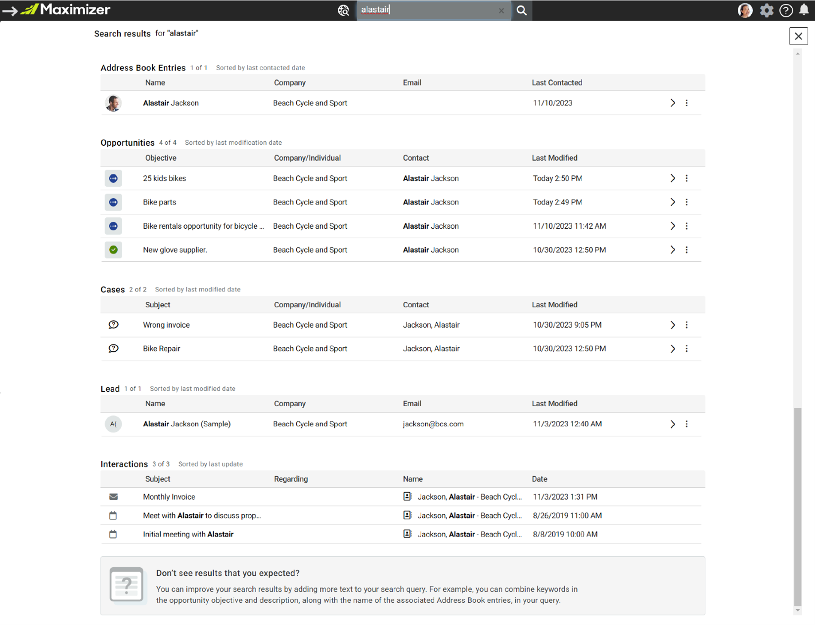Click the magnifier search icon
The width and height of the screenshot is (815, 625).
(521, 10)
